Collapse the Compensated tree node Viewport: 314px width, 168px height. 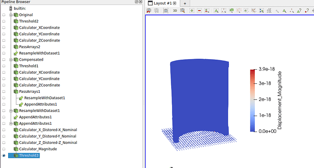pos(11,60)
